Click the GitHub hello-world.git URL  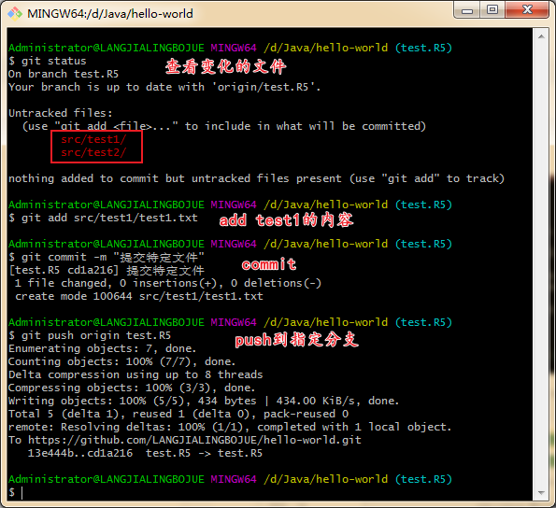tap(194, 440)
